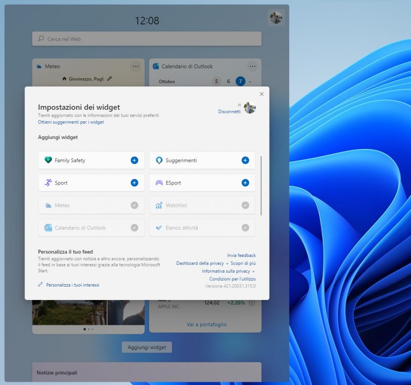
Task: Click the Sport widget running icon
Action: [47, 182]
